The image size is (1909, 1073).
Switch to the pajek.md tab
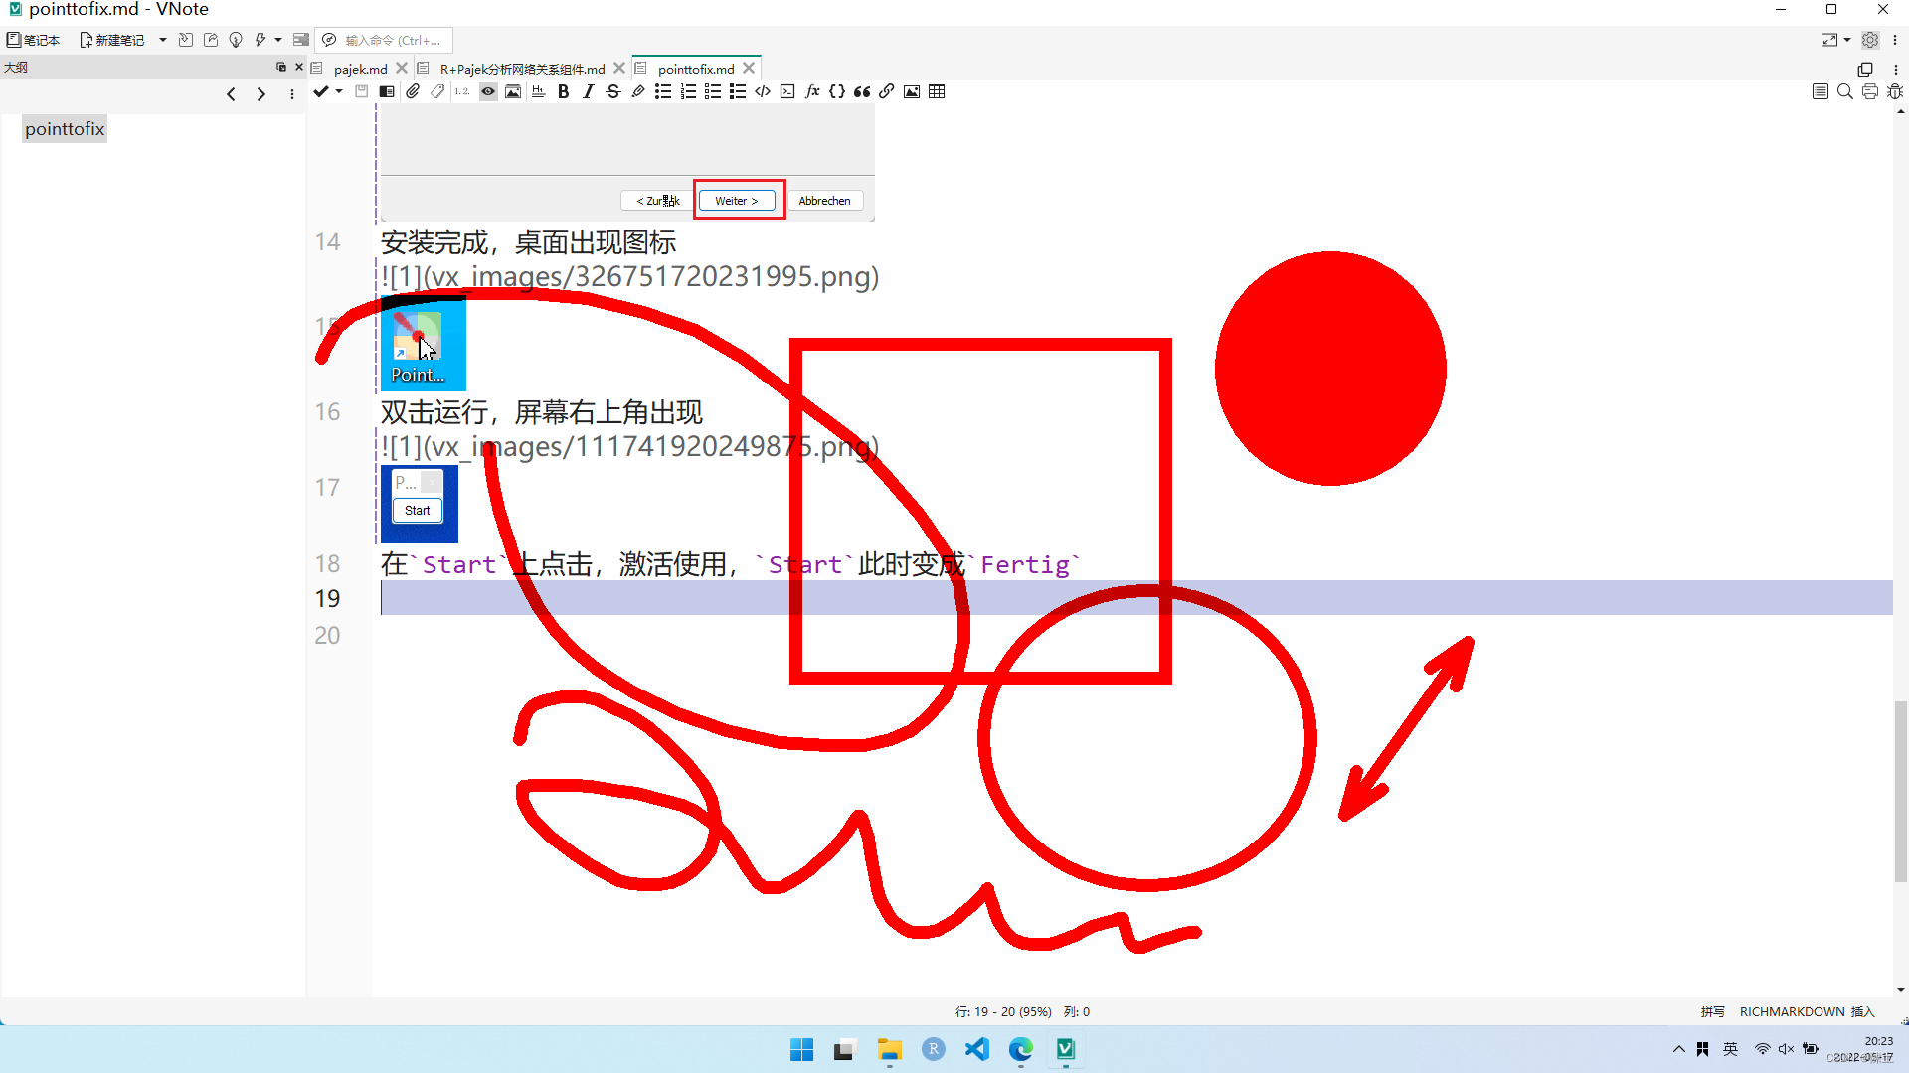[360, 69]
